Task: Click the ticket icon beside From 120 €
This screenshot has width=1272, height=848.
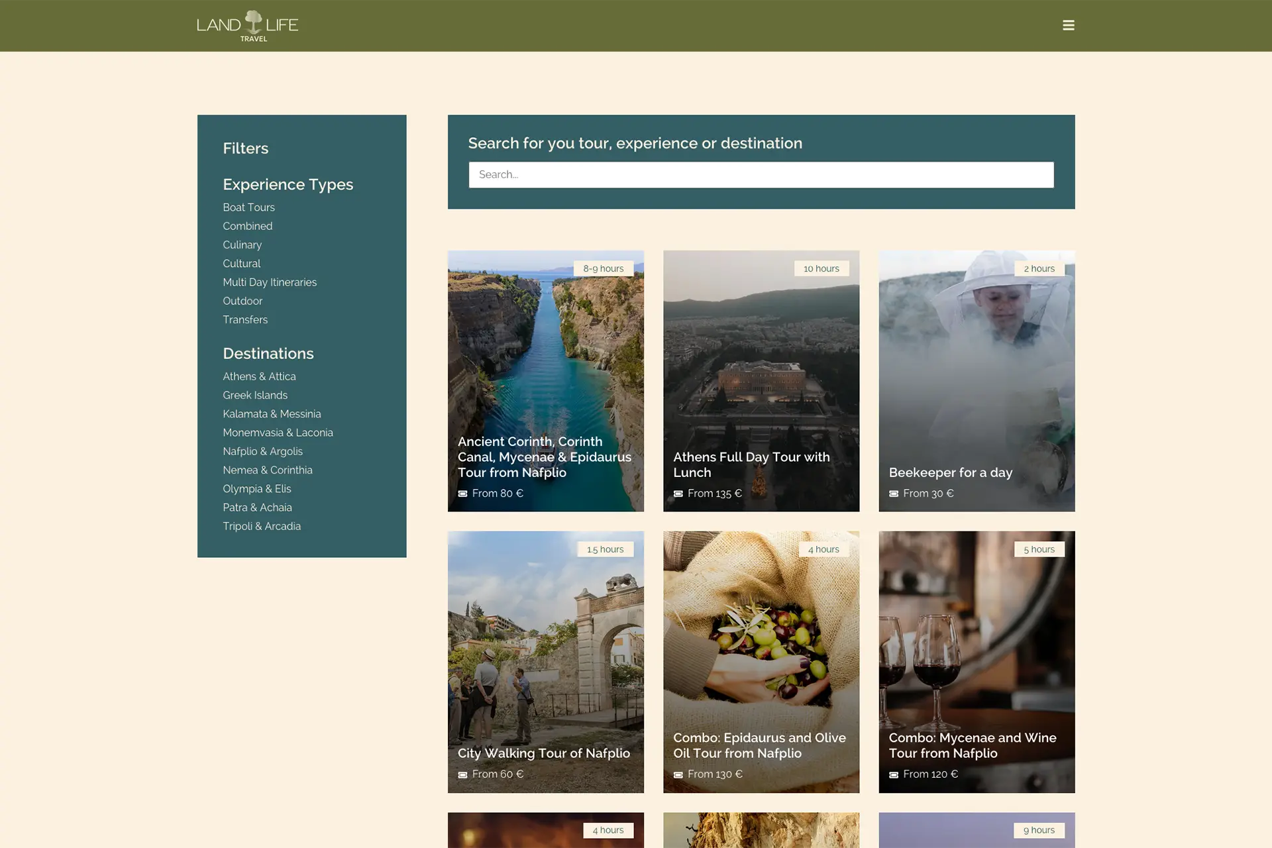Action: pos(893,774)
